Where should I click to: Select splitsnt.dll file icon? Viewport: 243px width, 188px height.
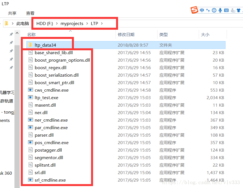click(x=31, y=165)
